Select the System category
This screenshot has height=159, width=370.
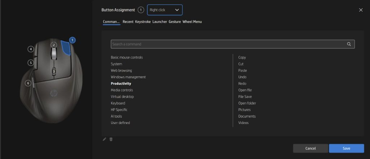(x=116, y=64)
